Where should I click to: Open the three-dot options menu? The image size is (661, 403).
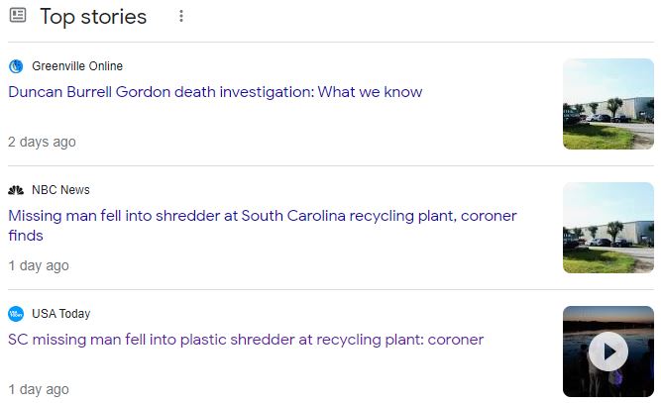pos(180,16)
